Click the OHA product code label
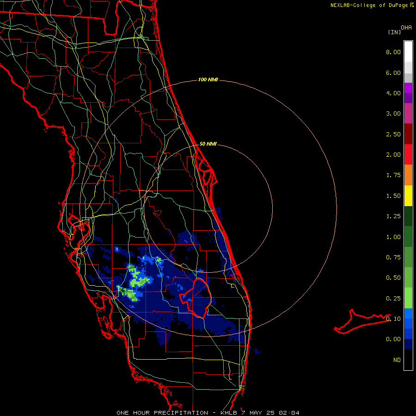This screenshot has height=416, width=416. click(406, 27)
